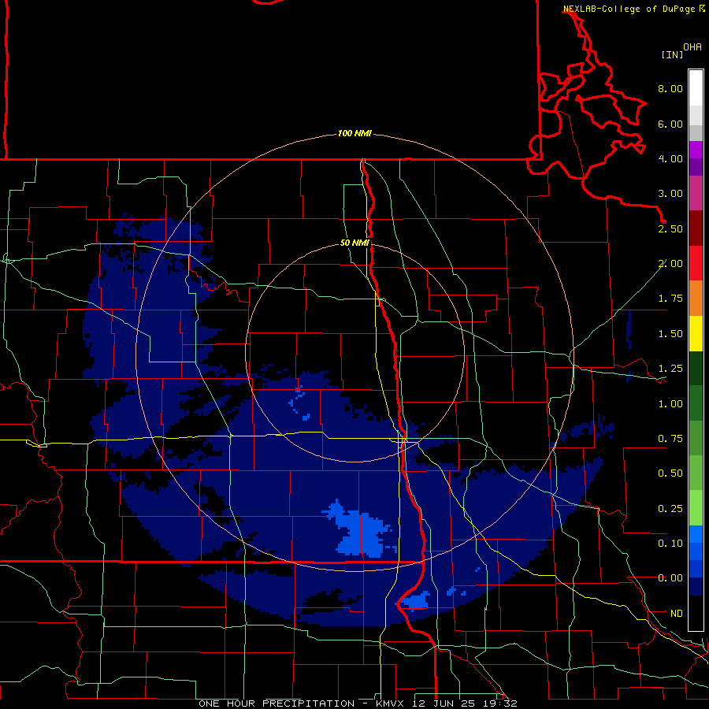Click the ONE HOUR PRECIPITATION caption
Screen dimensions: 709x709
(277, 703)
